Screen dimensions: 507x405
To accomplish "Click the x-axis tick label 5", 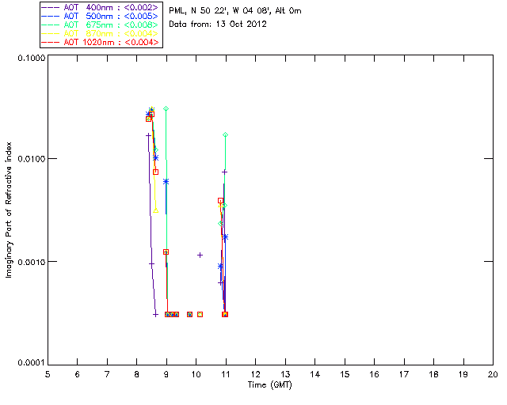I will click(x=48, y=374).
